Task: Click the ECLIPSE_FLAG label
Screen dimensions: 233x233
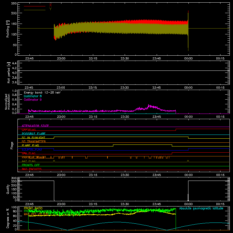Action: point(32,149)
